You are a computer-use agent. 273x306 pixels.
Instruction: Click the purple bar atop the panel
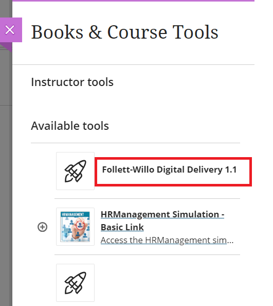(133, 1)
